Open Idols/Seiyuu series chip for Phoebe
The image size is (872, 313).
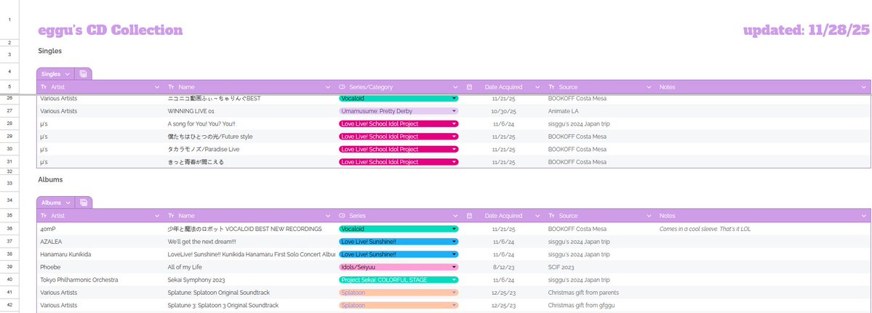(x=399, y=267)
